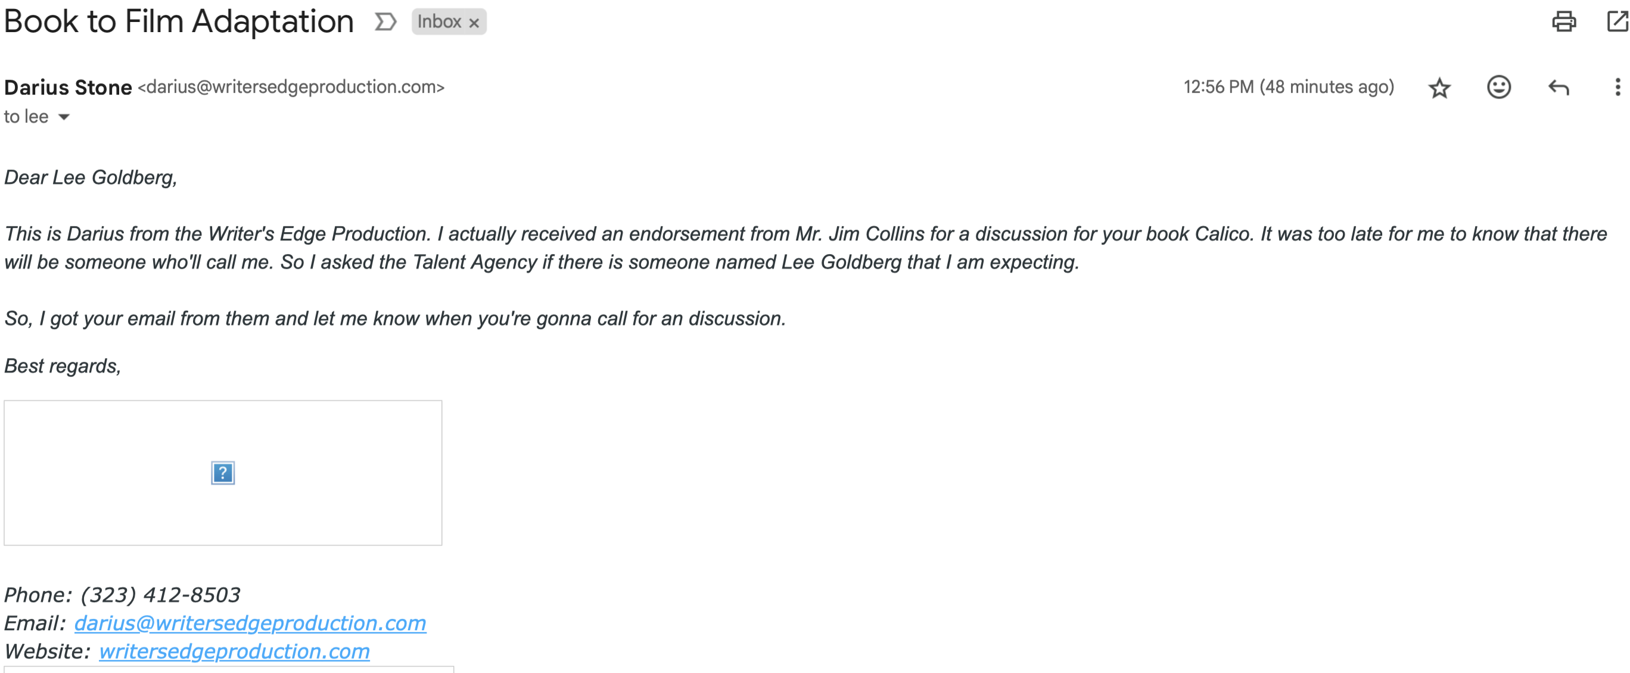
Task: Click the sender name Darius Stone
Action: click(x=68, y=87)
